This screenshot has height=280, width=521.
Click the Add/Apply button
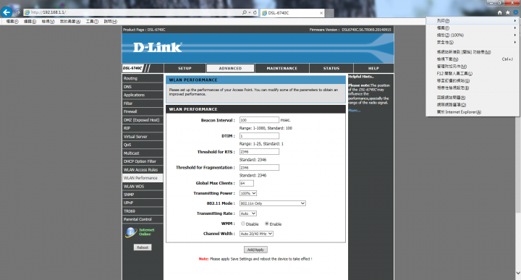pyautogui.click(x=255, y=250)
